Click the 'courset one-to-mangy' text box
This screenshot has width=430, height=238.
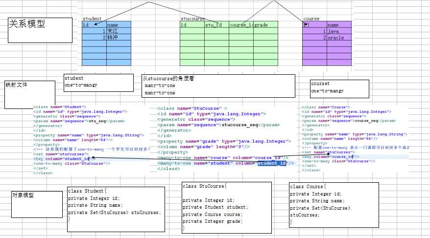339,89
